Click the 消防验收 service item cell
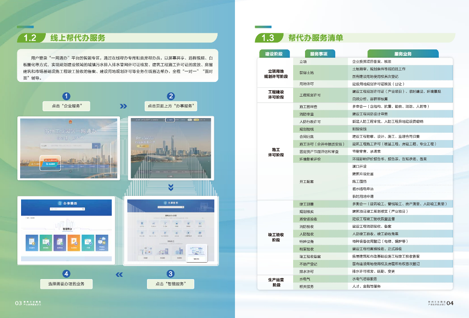This screenshot has width=469, height=318. [x=321, y=226]
